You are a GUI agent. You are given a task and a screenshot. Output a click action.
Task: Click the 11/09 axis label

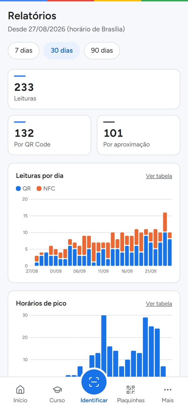[x=103, y=271]
